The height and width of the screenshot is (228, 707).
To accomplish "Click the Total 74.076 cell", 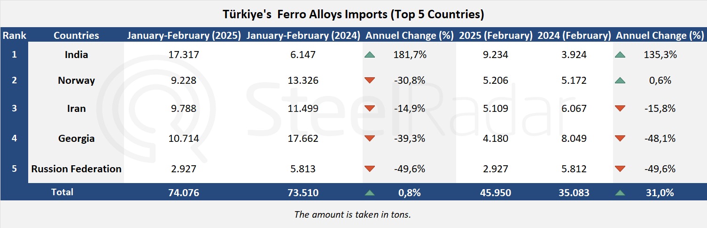I will (x=184, y=192).
